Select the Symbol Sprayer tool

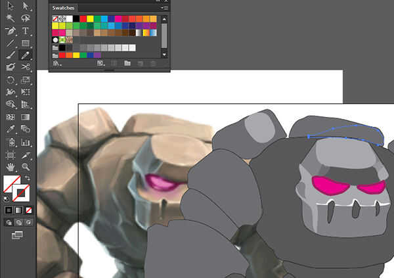11,143
